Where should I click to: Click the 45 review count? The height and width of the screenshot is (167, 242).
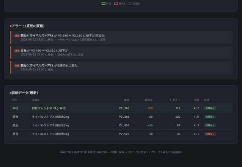click(x=178, y=134)
